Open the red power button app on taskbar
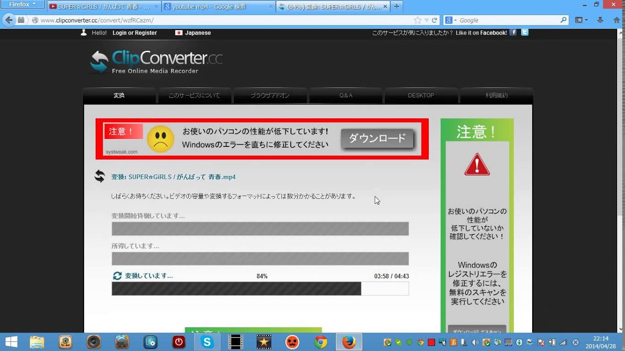 [x=179, y=342]
